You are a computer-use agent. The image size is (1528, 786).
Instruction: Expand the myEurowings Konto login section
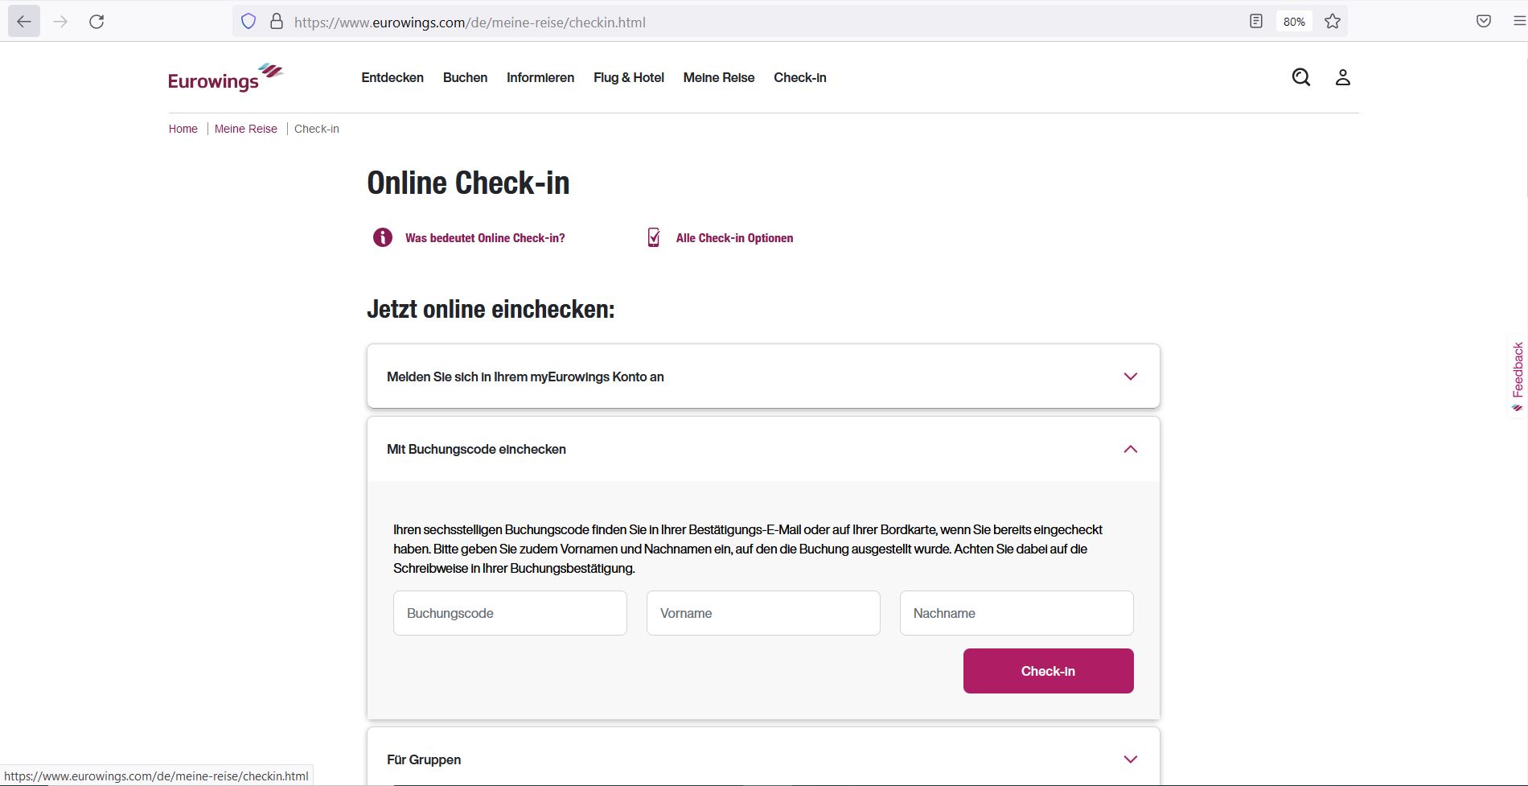click(1130, 377)
